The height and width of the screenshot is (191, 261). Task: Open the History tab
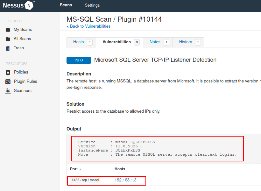(x=186, y=42)
